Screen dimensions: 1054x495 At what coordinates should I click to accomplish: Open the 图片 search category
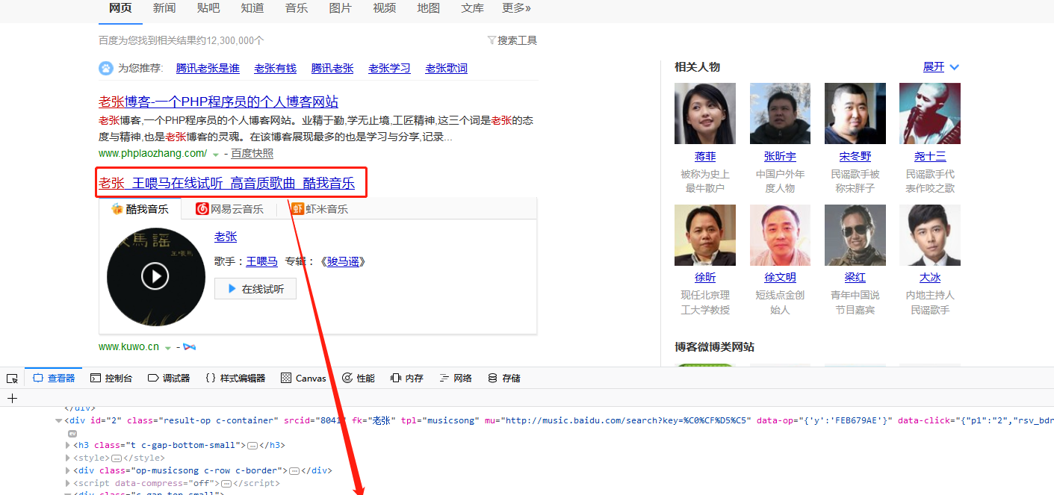pyautogui.click(x=341, y=8)
